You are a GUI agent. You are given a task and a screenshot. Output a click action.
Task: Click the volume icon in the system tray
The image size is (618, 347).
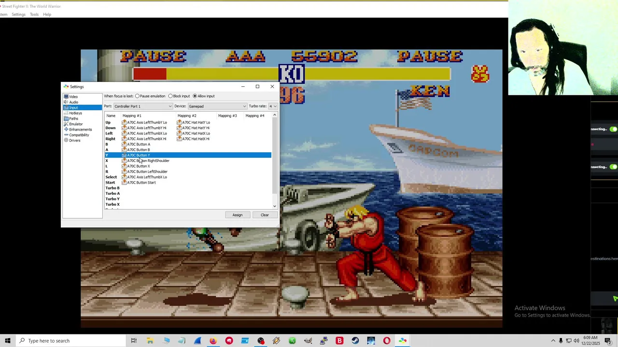pos(576,341)
